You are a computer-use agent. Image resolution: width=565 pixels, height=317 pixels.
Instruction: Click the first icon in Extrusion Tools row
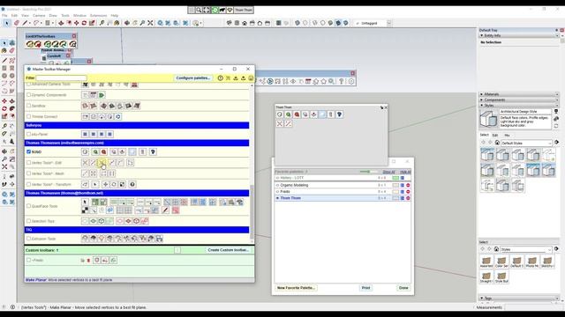tap(85, 239)
